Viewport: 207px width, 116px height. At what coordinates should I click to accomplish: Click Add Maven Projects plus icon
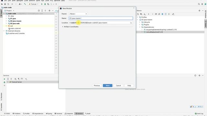(148, 14)
